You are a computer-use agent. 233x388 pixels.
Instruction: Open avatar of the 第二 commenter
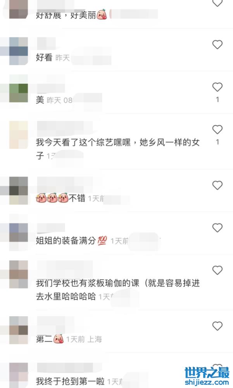[19, 330]
